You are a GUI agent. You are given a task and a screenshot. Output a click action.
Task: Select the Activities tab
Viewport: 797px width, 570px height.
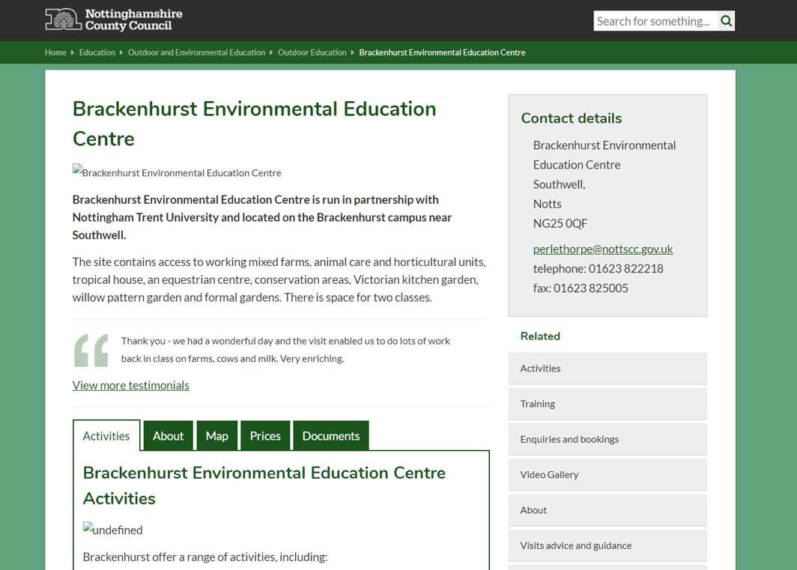pos(106,436)
